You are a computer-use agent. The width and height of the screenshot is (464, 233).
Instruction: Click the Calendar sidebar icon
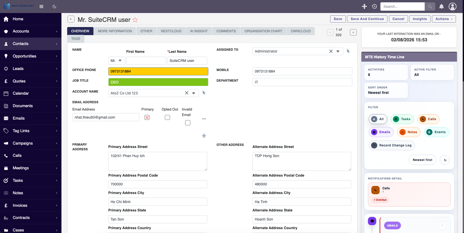pyautogui.click(x=6, y=93)
